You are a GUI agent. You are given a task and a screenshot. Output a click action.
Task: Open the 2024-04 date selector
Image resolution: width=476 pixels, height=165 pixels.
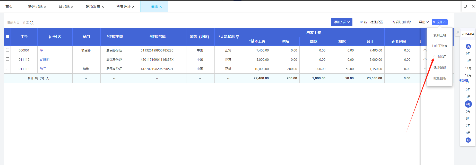point(468,34)
